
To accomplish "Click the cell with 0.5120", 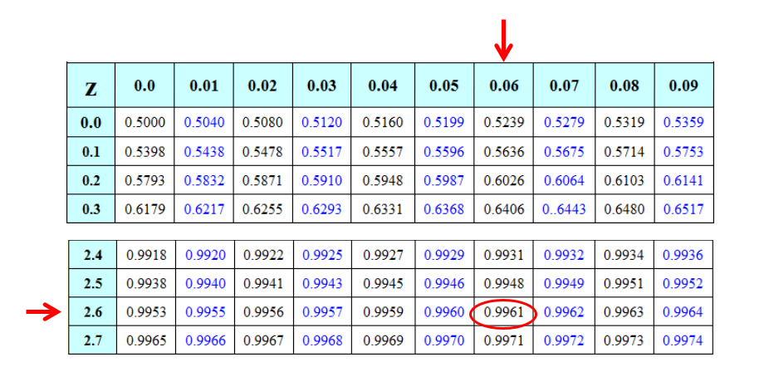I will pos(321,122).
